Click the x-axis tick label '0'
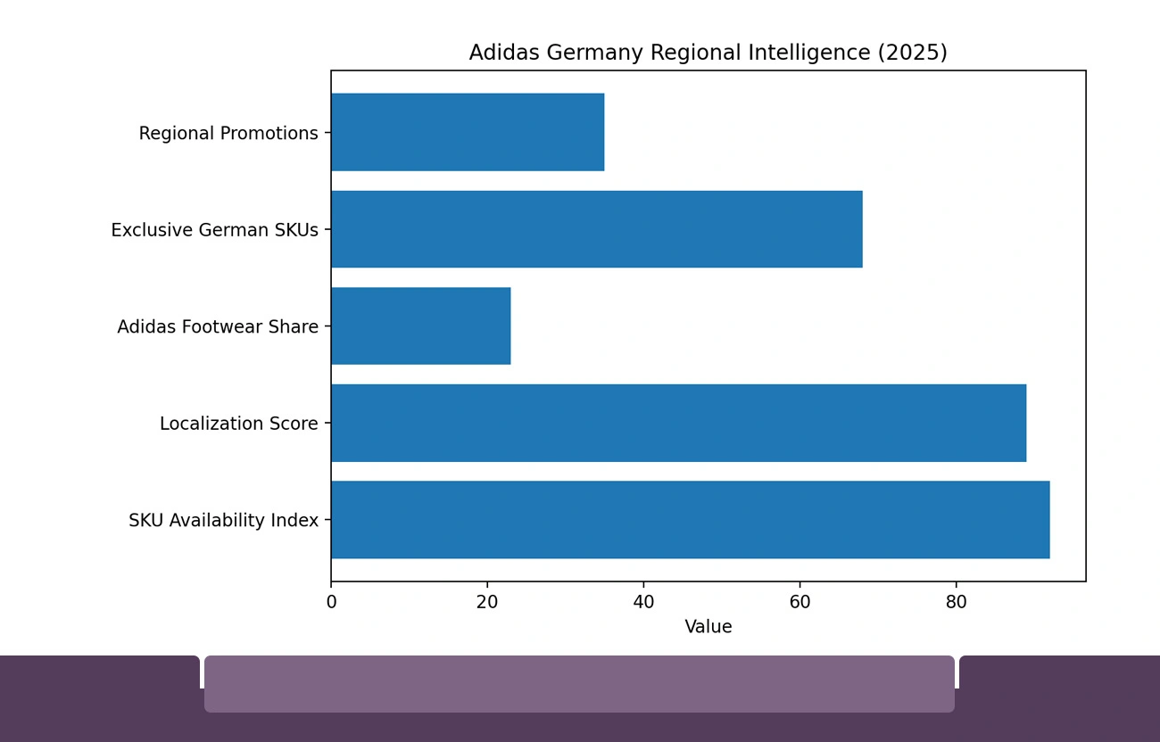Viewport: 1160px width, 742px height. point(331,603)
